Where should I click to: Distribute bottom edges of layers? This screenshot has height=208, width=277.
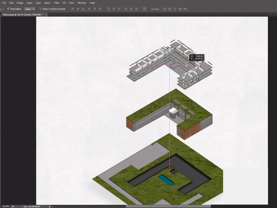[x=119, y=9]
